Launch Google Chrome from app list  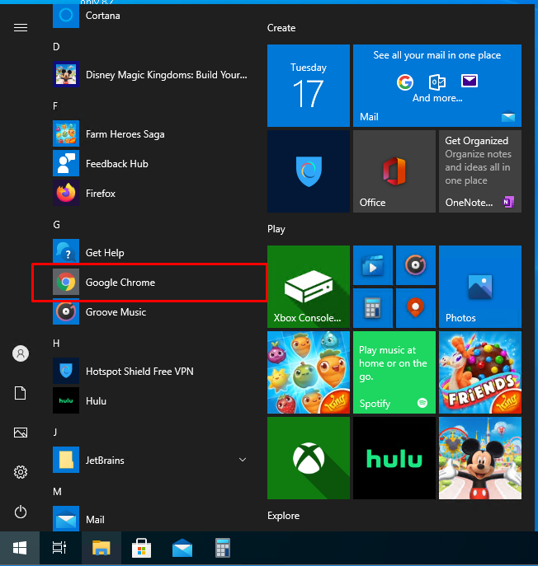pyautogui.click(x=150, y=283)
